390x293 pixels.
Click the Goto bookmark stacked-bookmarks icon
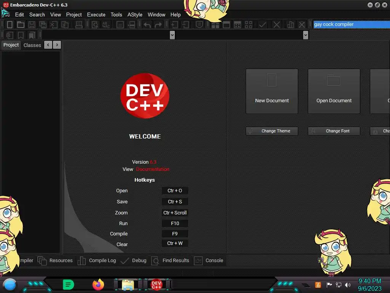pos(32,35)
